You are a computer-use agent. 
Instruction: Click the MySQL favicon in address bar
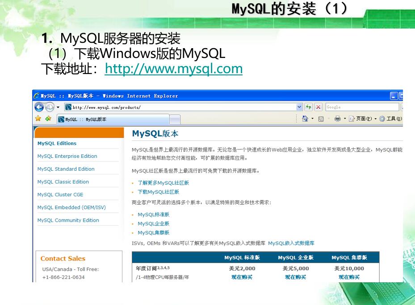pyautogui.click(x=68, y=107)
